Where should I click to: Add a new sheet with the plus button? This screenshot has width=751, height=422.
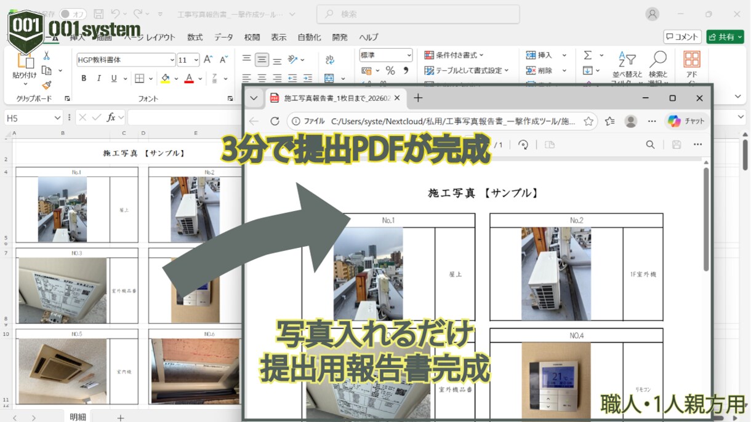point(121,418)
